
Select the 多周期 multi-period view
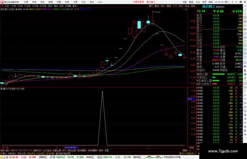(x=68, y=6)
